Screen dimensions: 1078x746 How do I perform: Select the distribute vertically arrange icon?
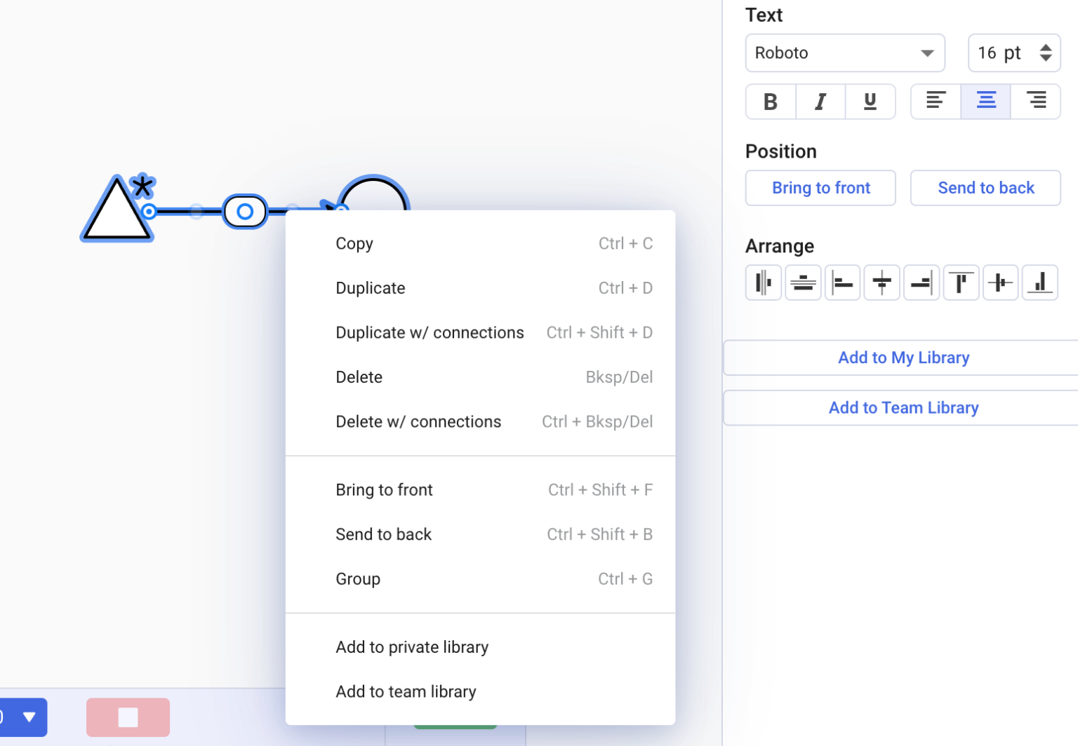click(803, 282)
